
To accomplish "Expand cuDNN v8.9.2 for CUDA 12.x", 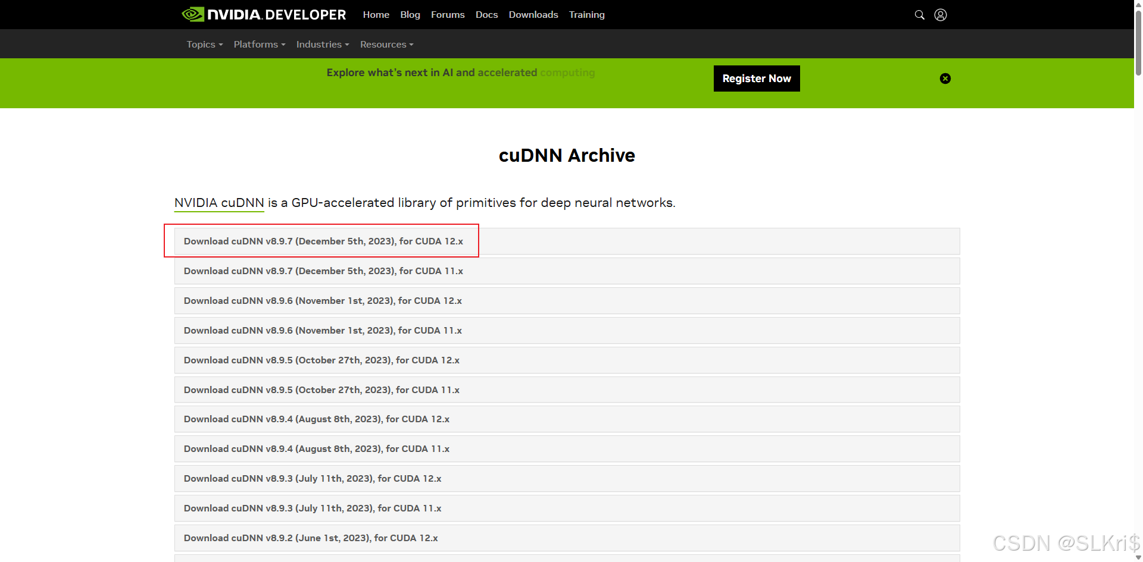I will coord(567,538).
